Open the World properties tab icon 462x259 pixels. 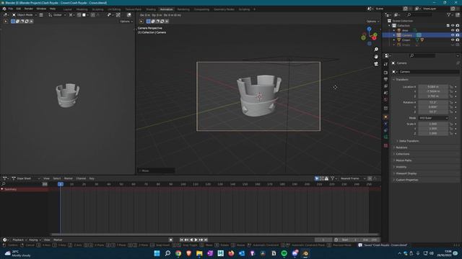pos(385,100)
